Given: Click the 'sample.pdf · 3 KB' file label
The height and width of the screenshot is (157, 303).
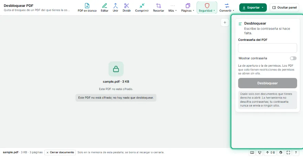Looking at the screenshot, I should [x=116, y=81].
